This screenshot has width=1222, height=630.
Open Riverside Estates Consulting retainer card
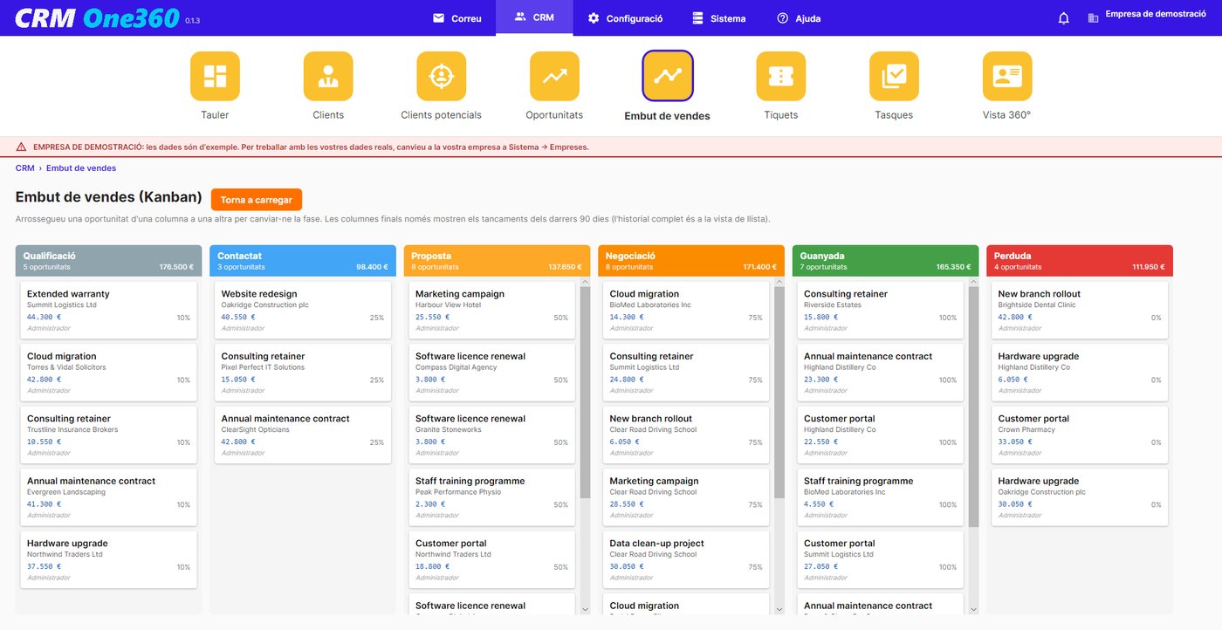(x=880, y=311)
